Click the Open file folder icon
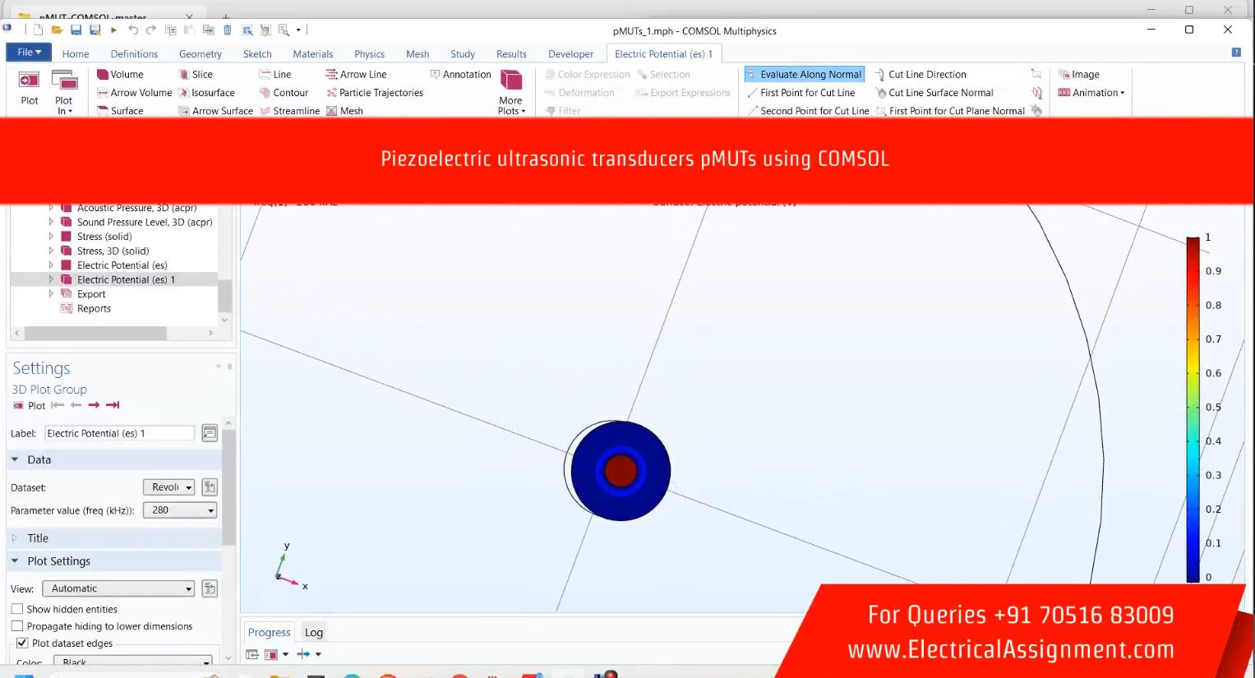 click(x=57, y=30)
